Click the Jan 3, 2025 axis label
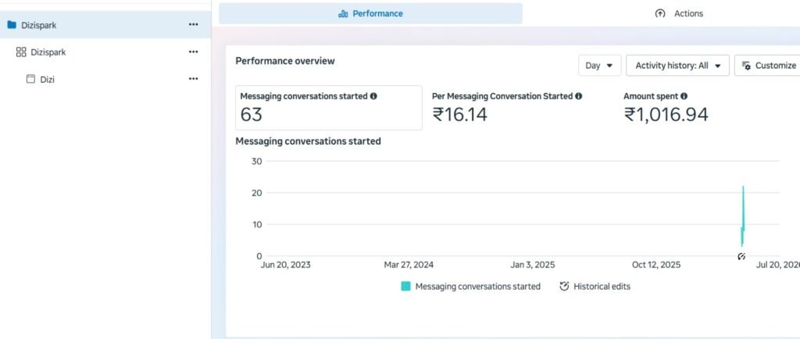 coord(533,265)
